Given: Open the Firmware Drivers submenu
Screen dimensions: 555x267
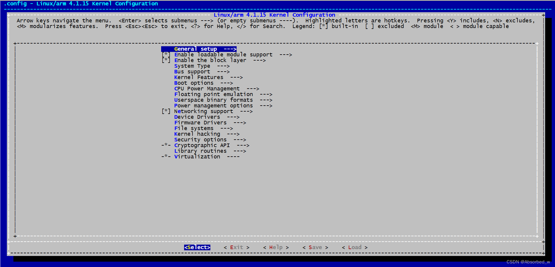Looking at the screenshot, I should (x=210, y=123).
